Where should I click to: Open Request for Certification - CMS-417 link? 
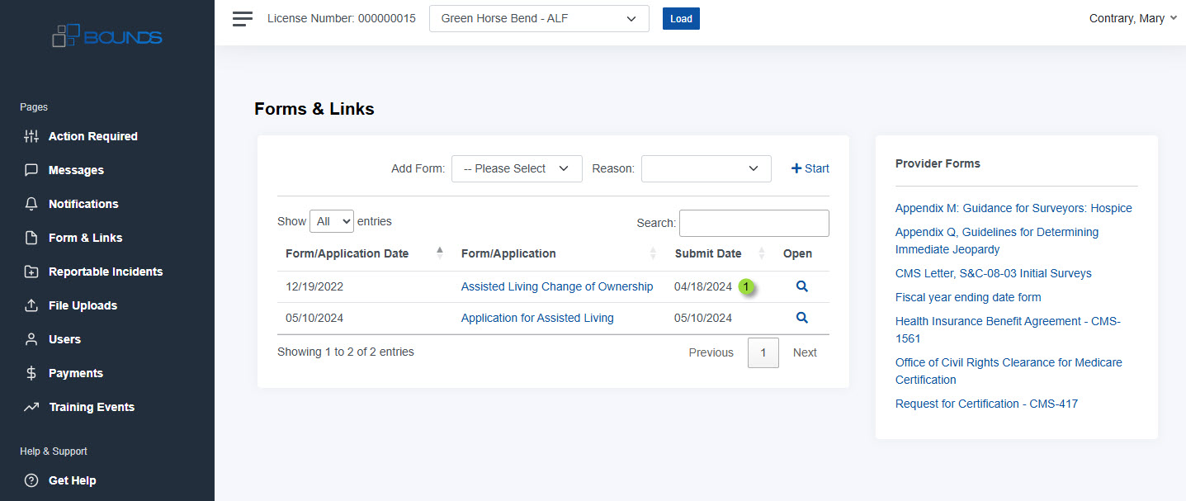pyautogui.click(x=986, y=404)
